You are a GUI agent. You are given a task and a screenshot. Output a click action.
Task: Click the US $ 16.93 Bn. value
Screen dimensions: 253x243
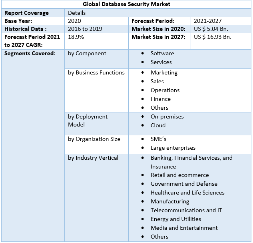213,37
